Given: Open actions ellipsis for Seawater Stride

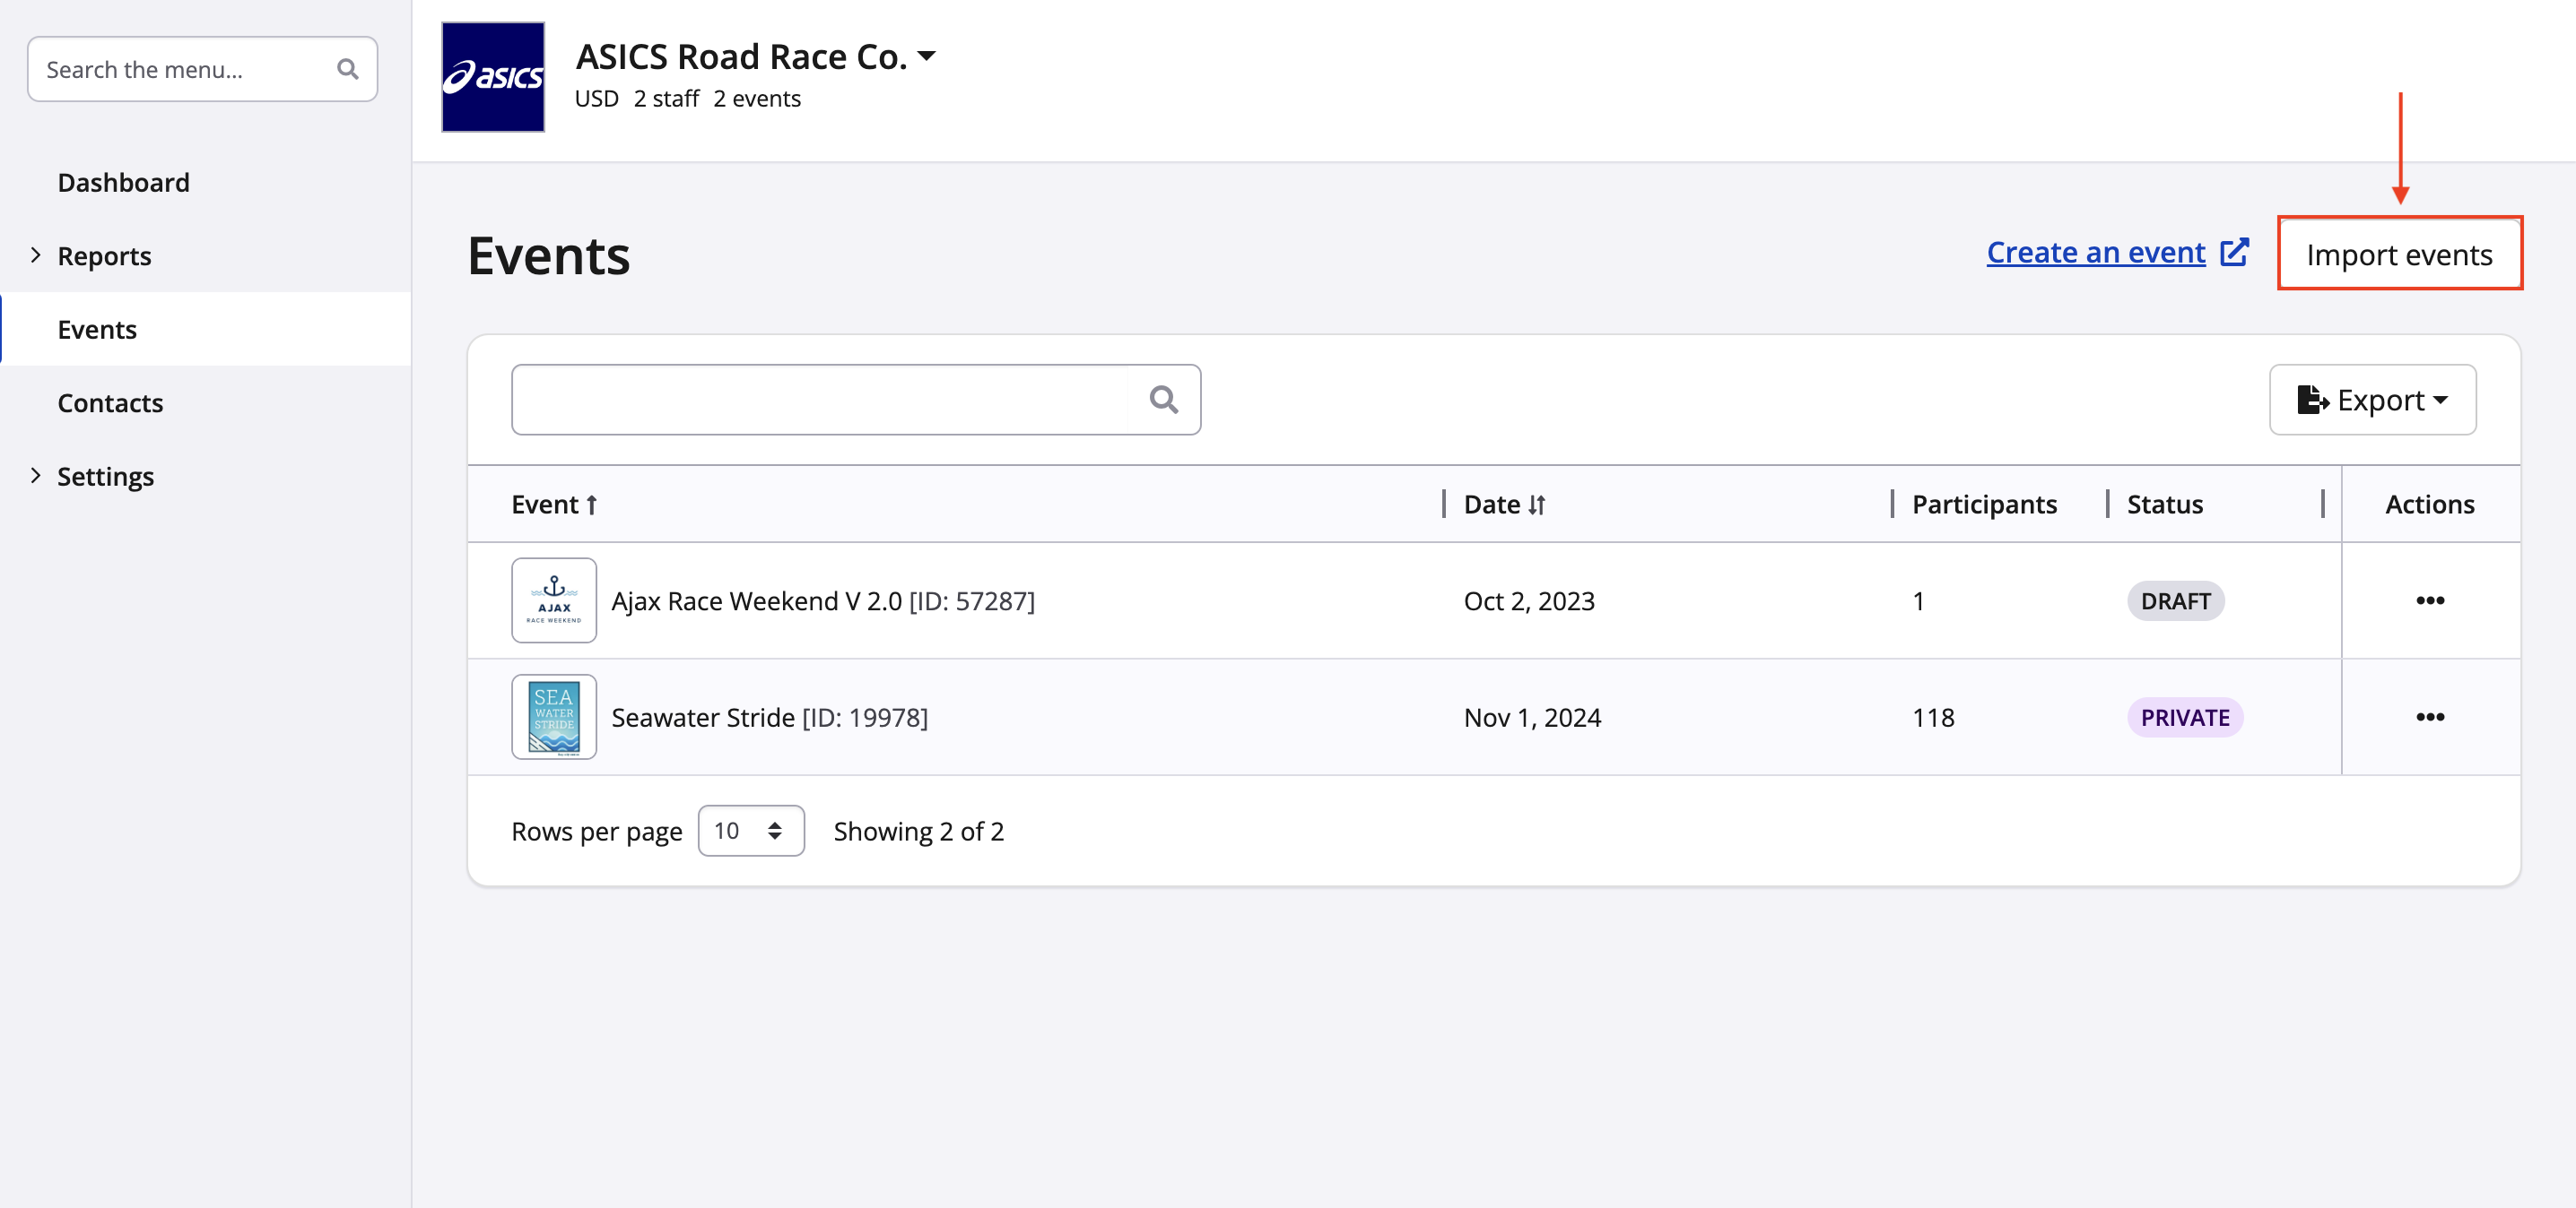Looking at the screenshot, I should [2429, 718].
